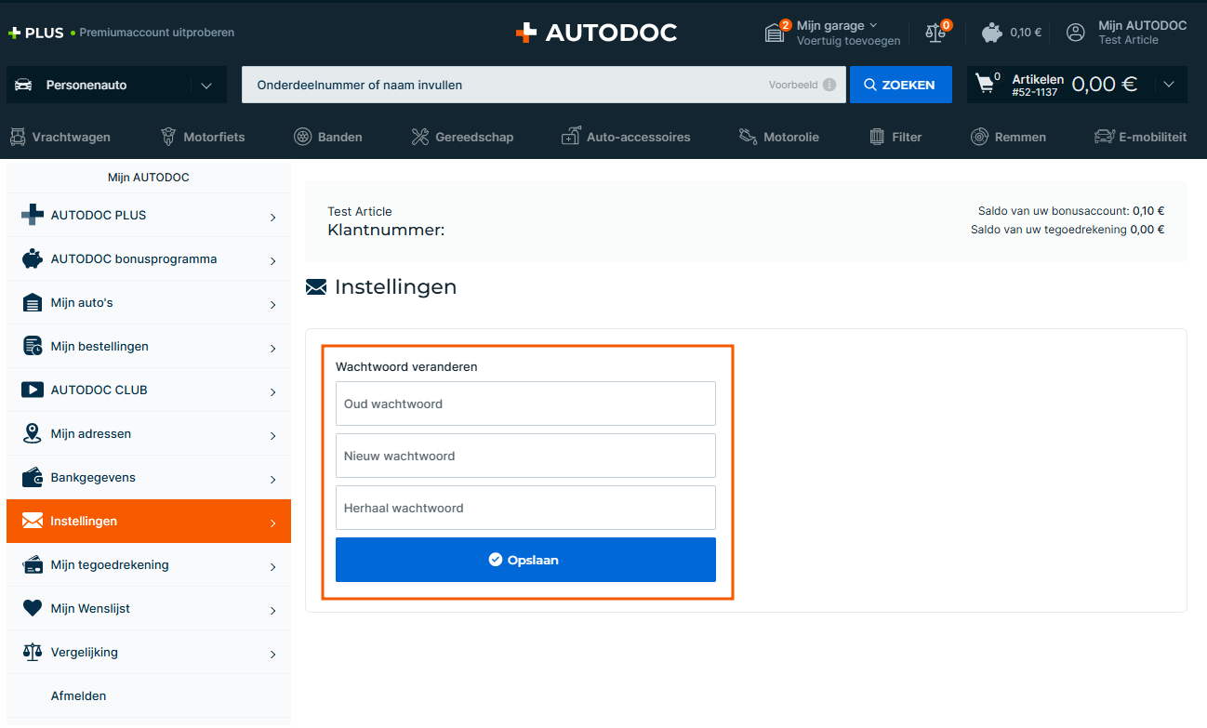
Task: Click the E-mobiliteit car icon
Action: point(1104,137)
